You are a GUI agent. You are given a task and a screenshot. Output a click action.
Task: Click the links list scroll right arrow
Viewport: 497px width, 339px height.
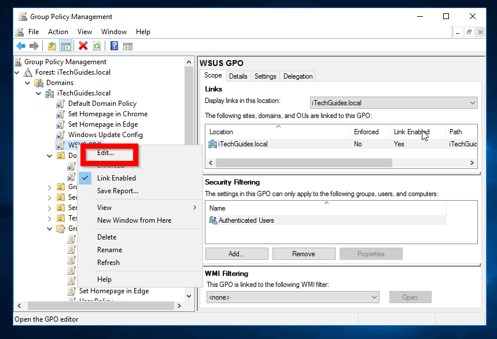coord(472,163)
